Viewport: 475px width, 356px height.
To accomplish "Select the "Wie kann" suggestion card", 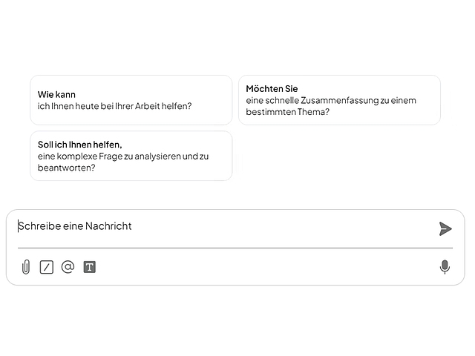I will tap(131, 100).
